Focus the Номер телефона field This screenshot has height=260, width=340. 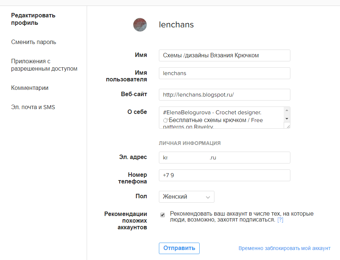[x=224, y=175]
